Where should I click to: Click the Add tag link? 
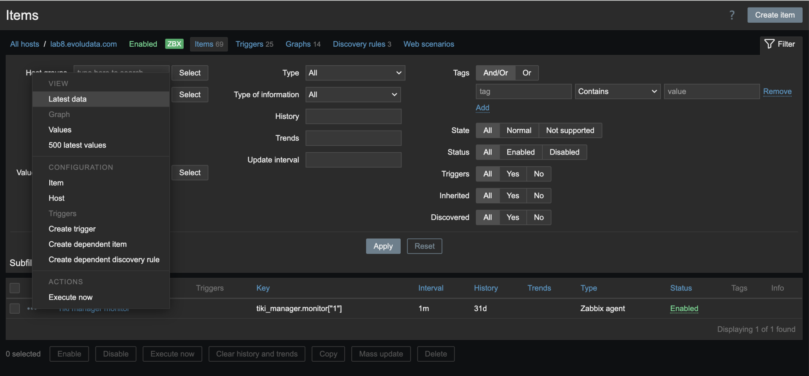coord(482,108)
